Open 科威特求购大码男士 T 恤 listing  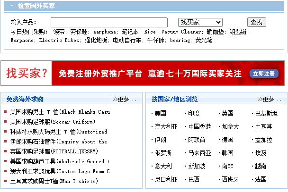59,132
